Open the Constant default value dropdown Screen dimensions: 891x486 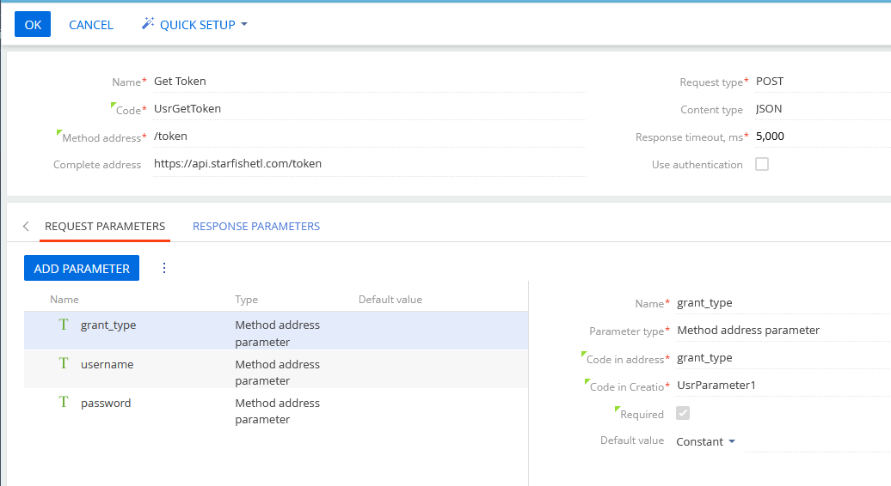click(705, 441)
